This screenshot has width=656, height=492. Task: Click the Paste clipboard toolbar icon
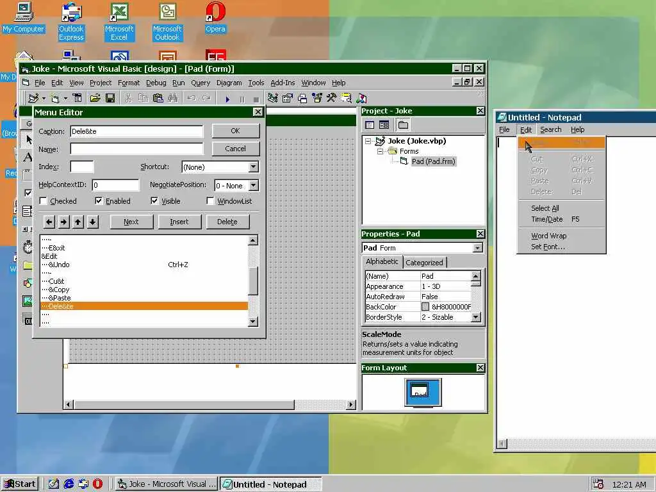(158, 98)
